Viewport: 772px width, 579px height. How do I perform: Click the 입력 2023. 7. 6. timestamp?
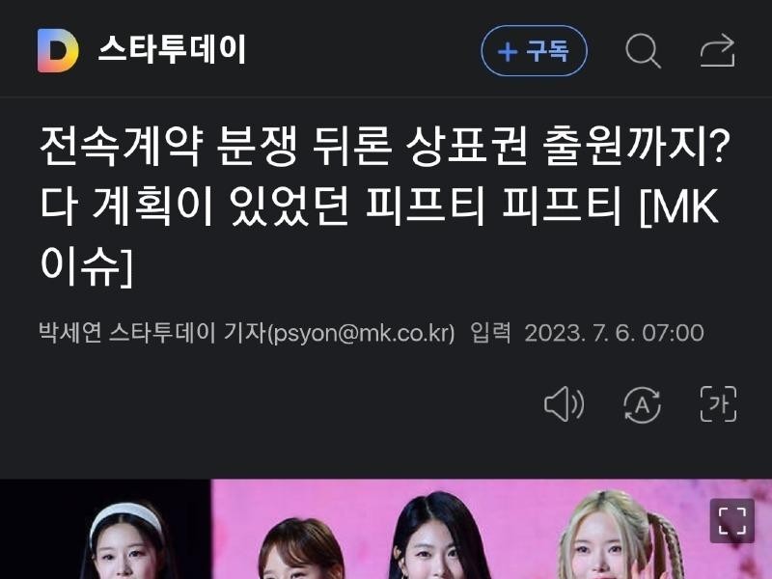587,333
